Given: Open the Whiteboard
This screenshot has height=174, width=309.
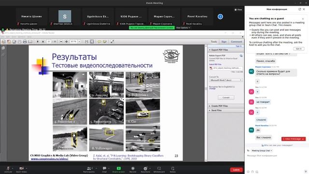Looking at the screenshot, I should point(159,169).
